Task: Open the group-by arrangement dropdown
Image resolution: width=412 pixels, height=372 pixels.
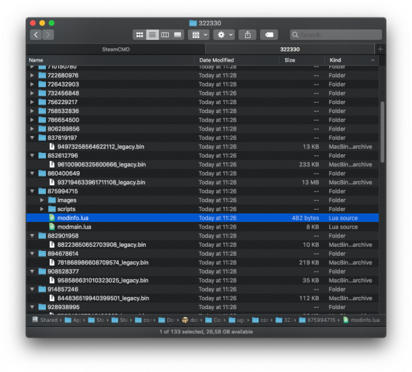Action: click(199, 34)
